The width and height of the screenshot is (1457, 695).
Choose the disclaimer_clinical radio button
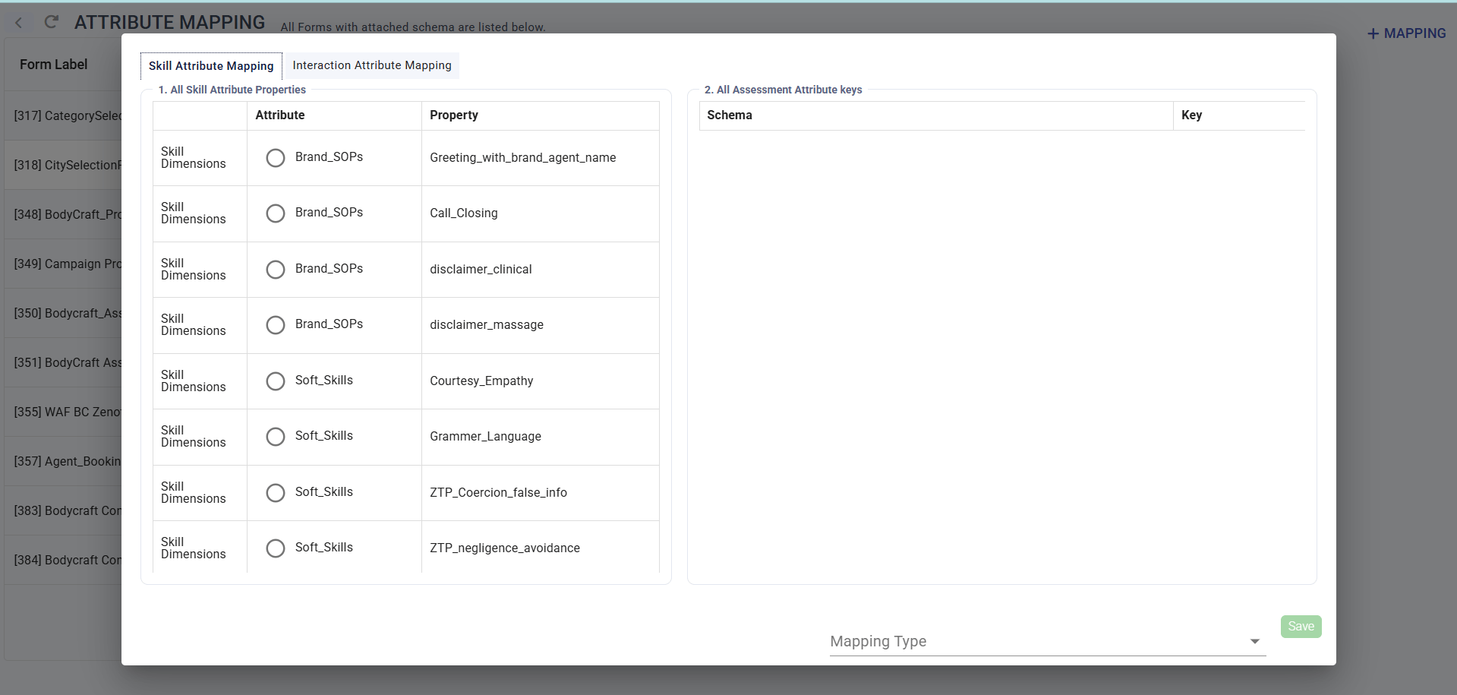click(x=276, y=270)
